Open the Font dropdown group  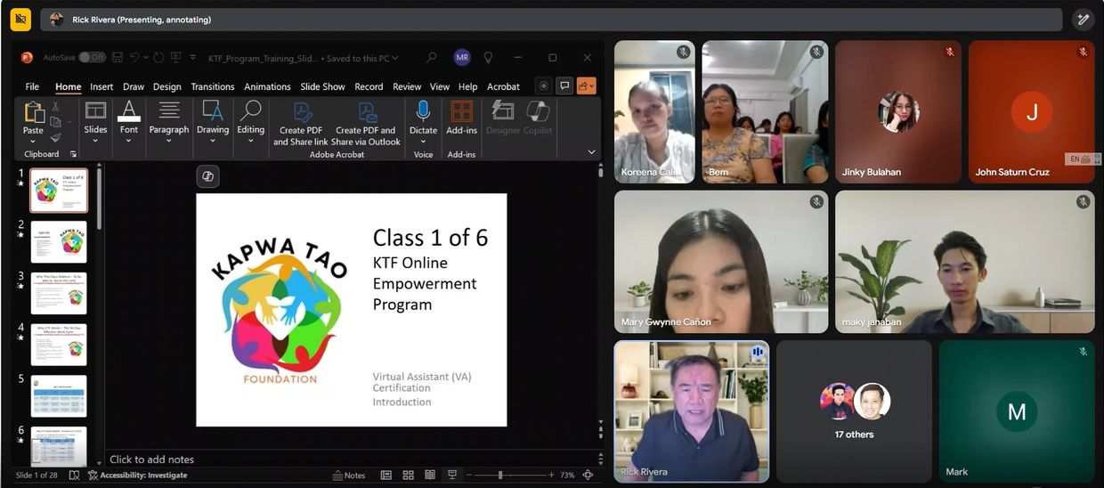(x=129, y=122)
